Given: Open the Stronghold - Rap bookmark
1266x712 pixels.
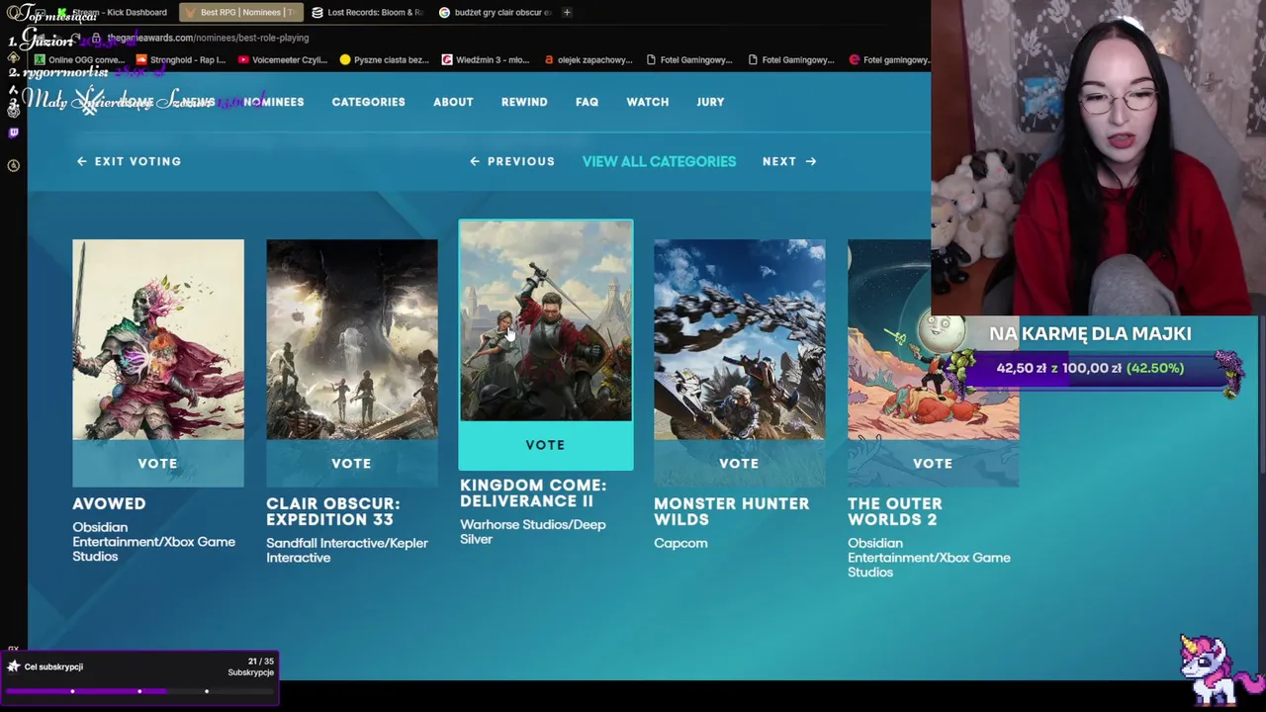Looking at the screenshot, I should point(181,59).
